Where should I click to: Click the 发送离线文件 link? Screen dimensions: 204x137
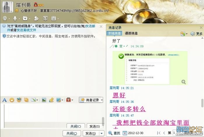coord(27,30)
